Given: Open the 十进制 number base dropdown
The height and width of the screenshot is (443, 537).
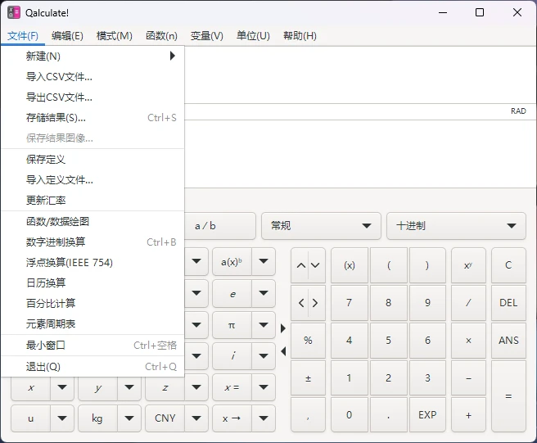Looking at the screenshot, I should pos(456,226).
